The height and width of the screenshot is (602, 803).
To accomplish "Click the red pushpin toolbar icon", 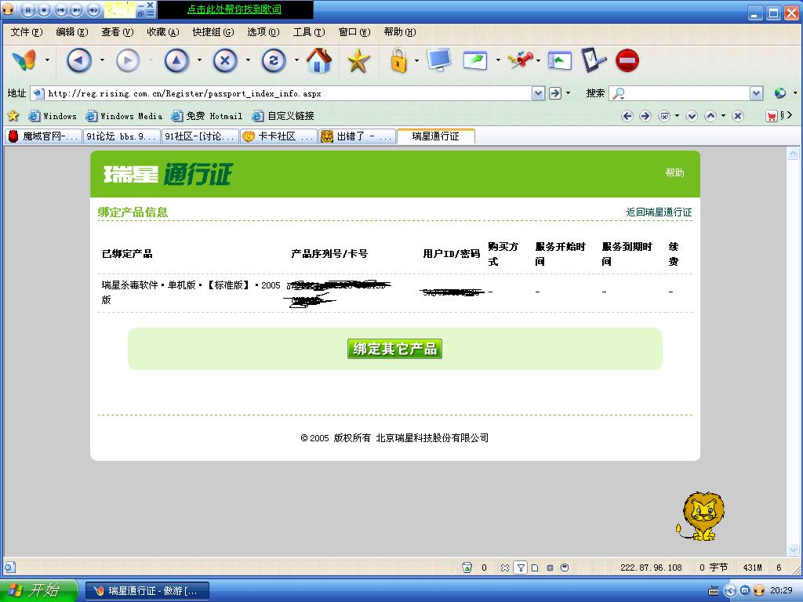I will [521, 60].
